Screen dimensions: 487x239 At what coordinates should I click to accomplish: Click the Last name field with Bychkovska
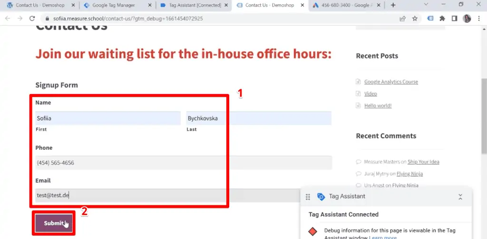click(x=259, y=118)
